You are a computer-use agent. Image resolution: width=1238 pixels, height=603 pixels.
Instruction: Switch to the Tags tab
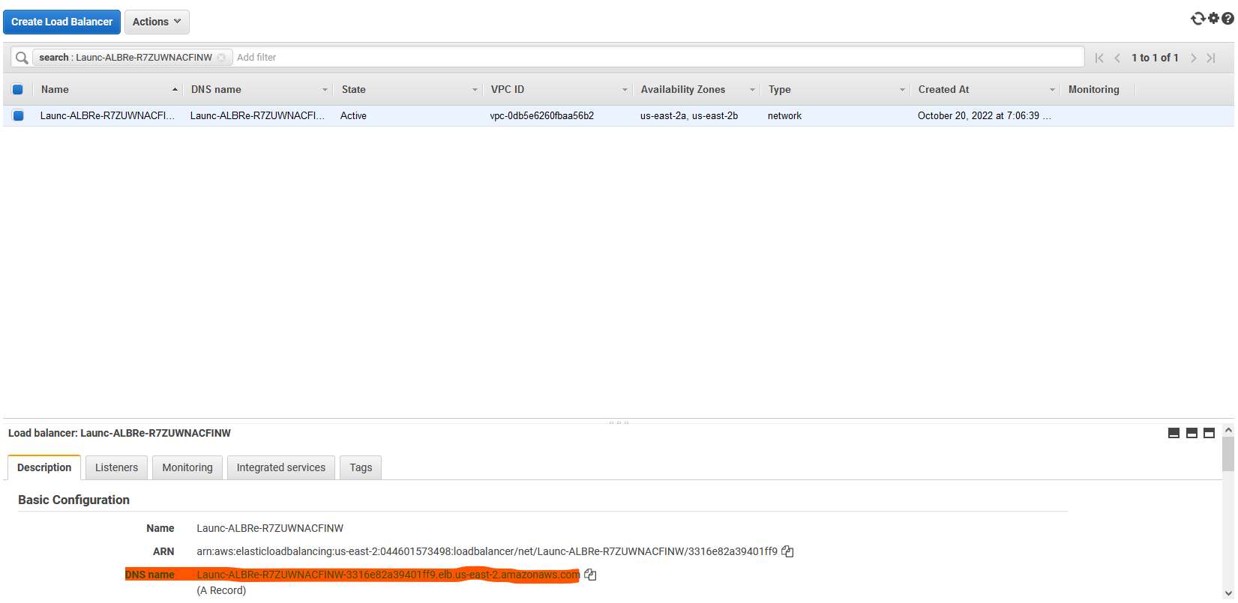point(361,467)
